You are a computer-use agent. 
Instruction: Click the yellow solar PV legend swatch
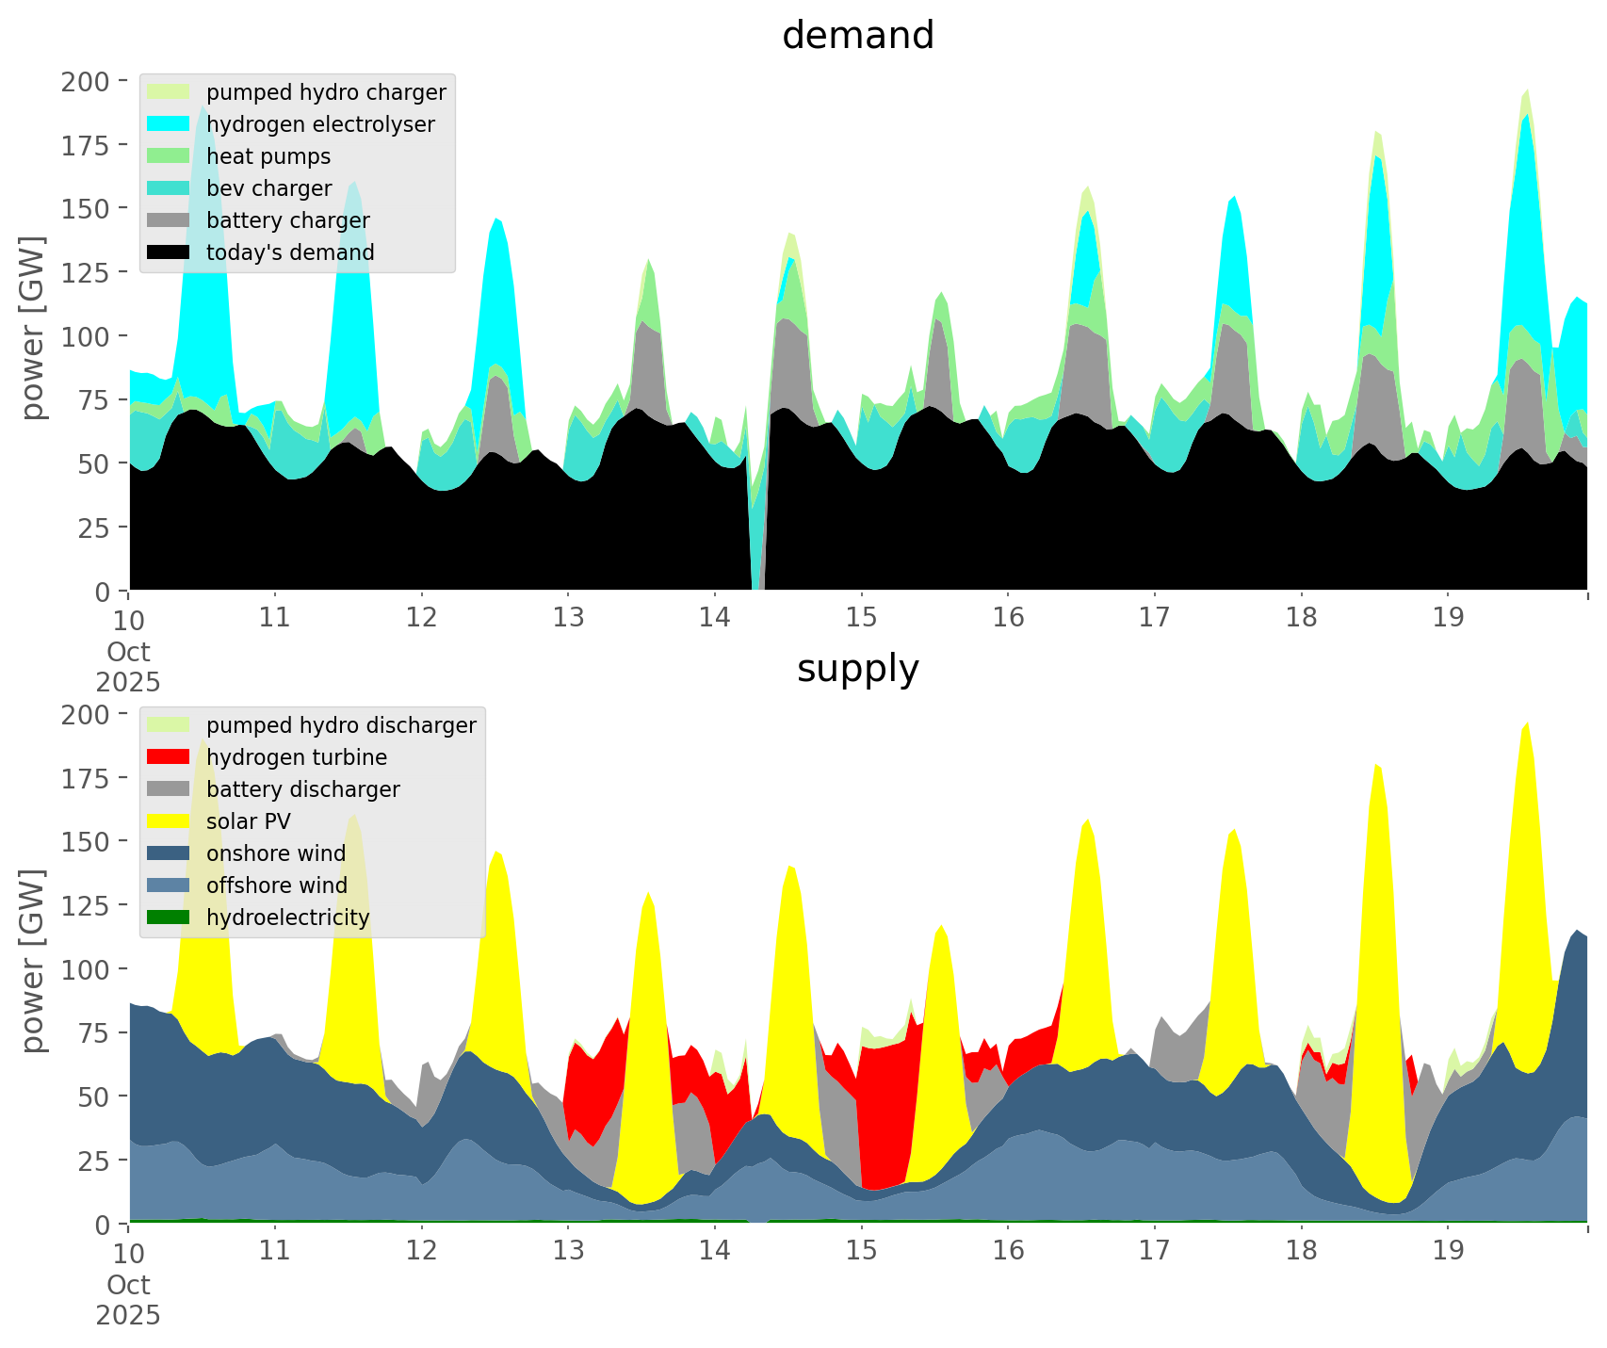click(169, 821)
